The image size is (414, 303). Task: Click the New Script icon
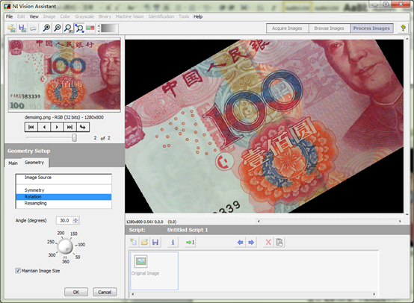coord(134,242)
